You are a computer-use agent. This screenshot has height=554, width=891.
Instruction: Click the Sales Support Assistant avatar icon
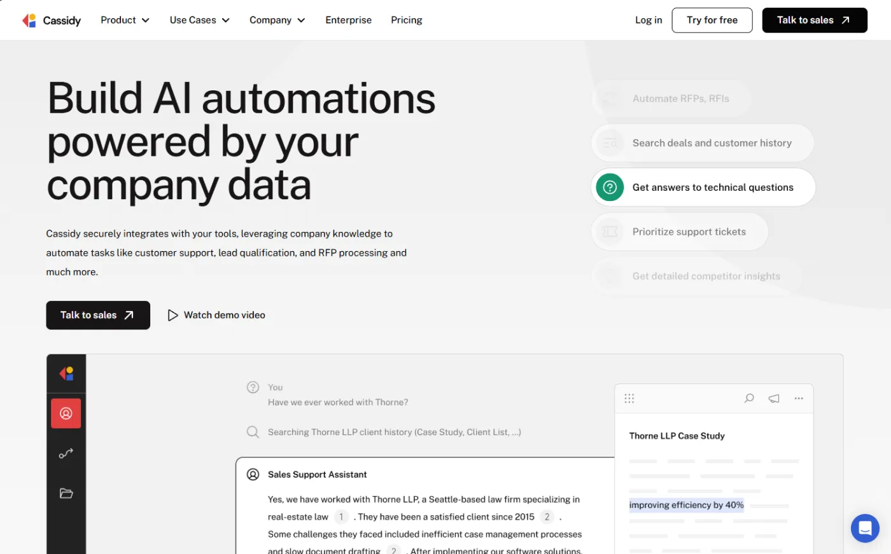click(x=253, y=474)
